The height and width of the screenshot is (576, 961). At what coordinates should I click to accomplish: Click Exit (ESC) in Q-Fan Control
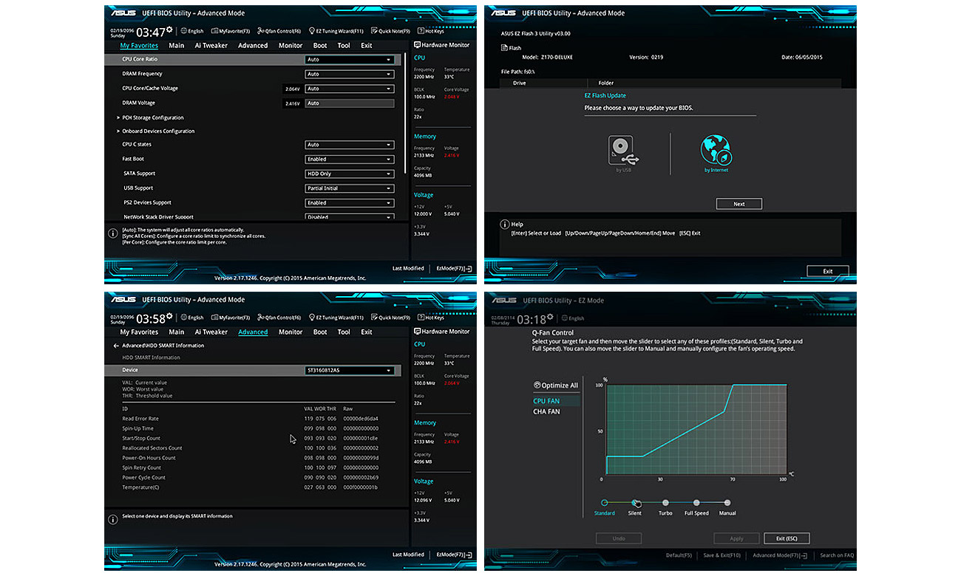[x=787, y=538]
